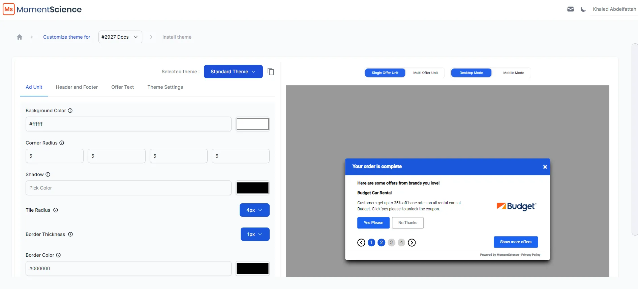This screenshot has height=289, width=638.
Task: Open Install theme breadcrumb step
Action: (177, 37)
